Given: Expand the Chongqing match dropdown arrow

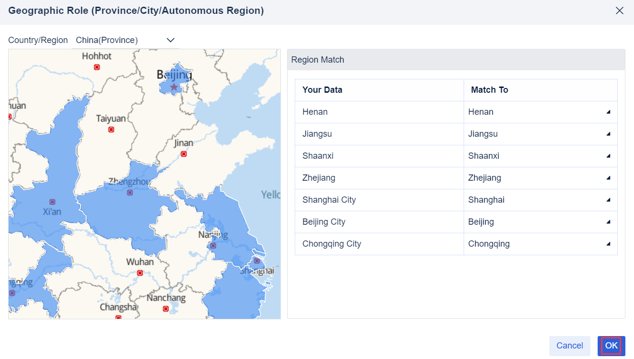Looking at the screenshot, I should tap(608, 244).
